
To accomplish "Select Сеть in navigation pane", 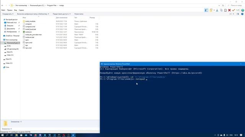I will [7, 67].
